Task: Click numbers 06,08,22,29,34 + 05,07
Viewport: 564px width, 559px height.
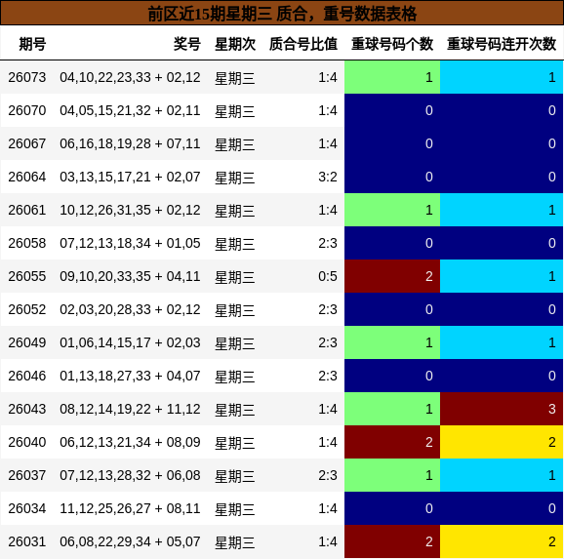Action: (x=130, y=541)
